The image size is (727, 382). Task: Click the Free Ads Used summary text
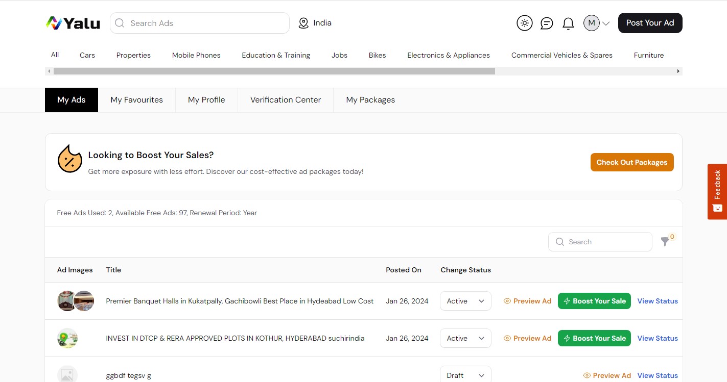tap(157, 213)
